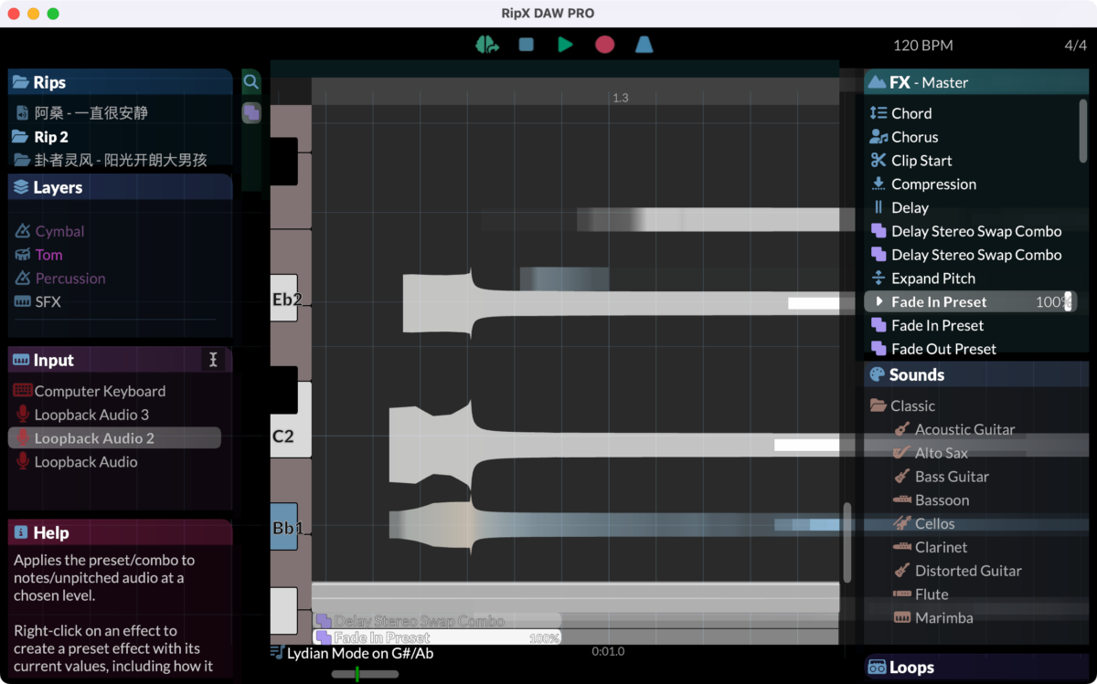
Task: Select Loopback Audio 2 input
Action: [x=115, y=438]
